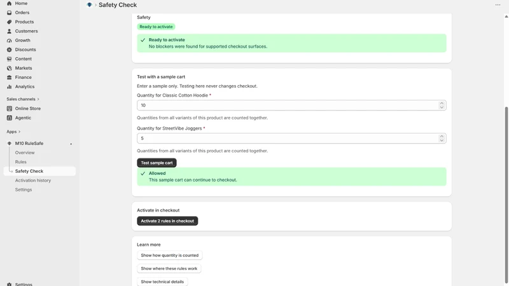The height and width of the screenshot is (286, 509).
Task: Open RuleSafe Overview page
Action: point(25,153)
